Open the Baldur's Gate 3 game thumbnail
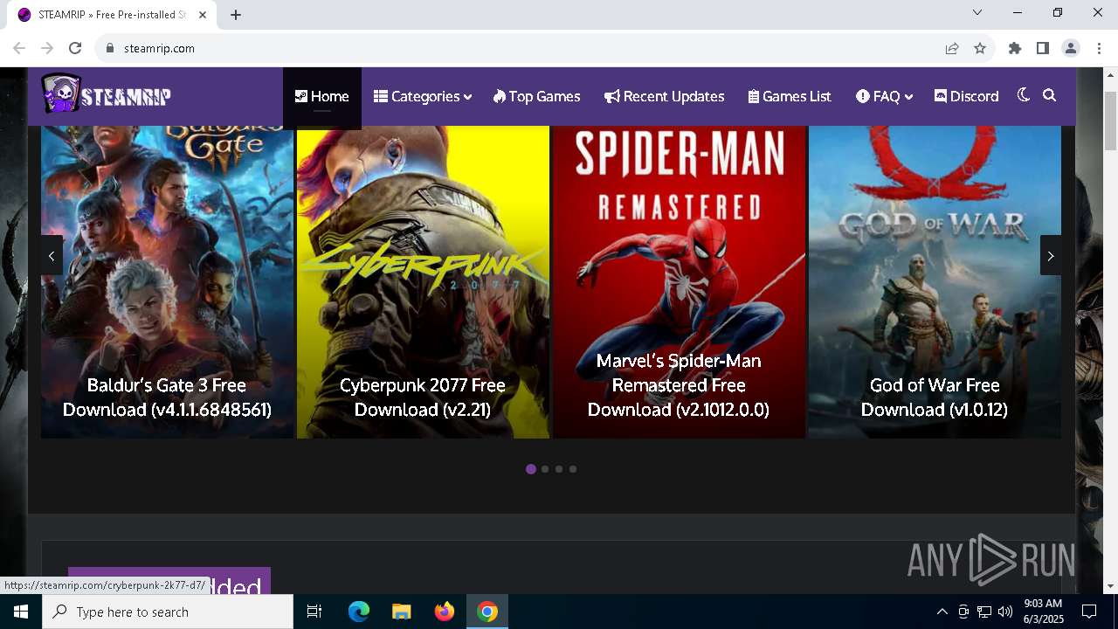The height and width of the screenshot is (629, 1118). (167, 281)
